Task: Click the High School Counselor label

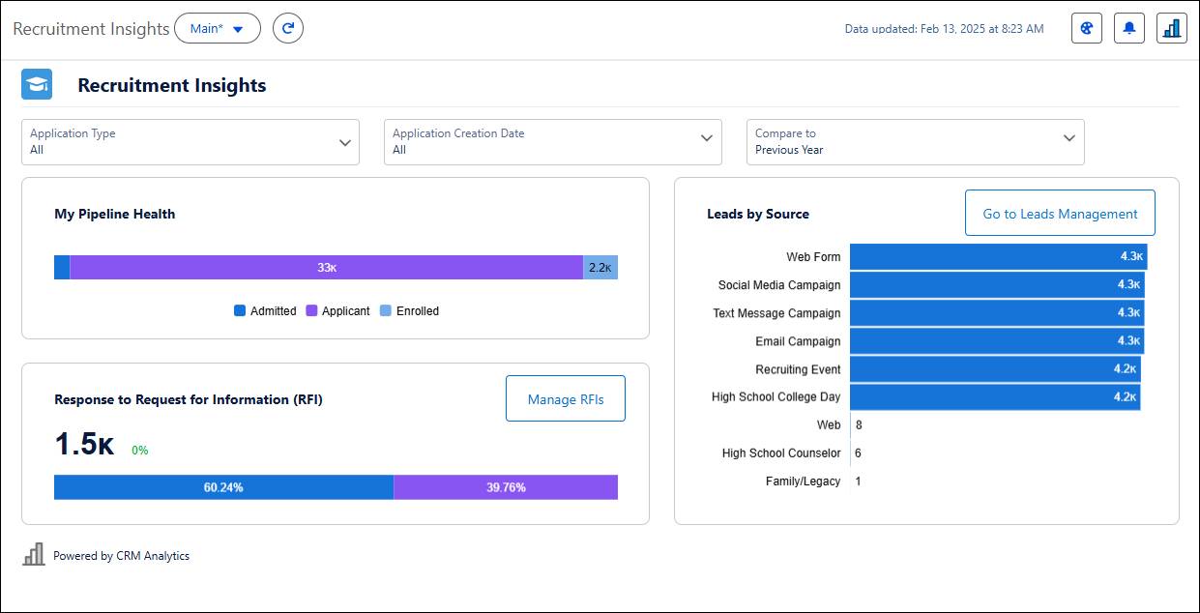Action: [781, 452]
